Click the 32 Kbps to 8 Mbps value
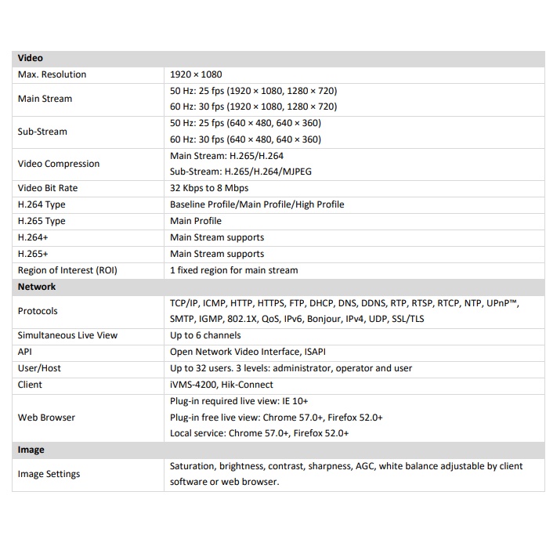Screen dimensions: 546x546 (209, 188)
